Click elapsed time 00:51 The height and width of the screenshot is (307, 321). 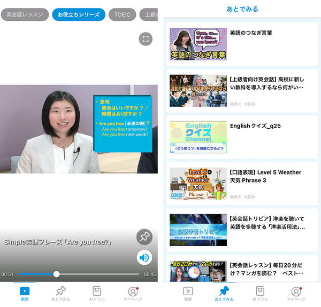7,274
